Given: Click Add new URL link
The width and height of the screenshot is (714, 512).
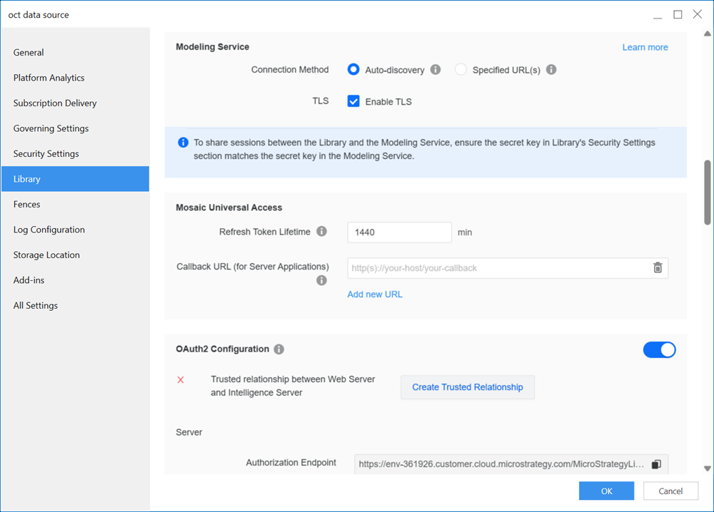Looking at the screenshot, I should coord(375,295).
